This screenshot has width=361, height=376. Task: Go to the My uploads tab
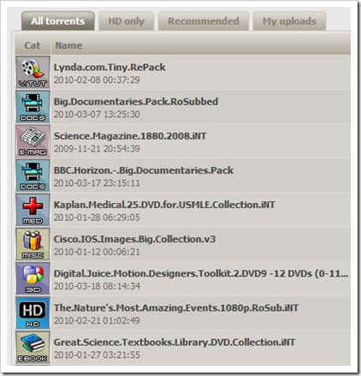289,21
